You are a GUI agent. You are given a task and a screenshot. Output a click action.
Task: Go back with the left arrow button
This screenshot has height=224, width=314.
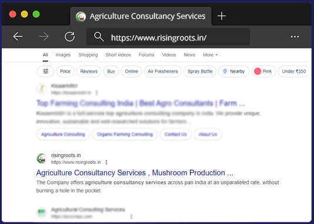(18, 36)
